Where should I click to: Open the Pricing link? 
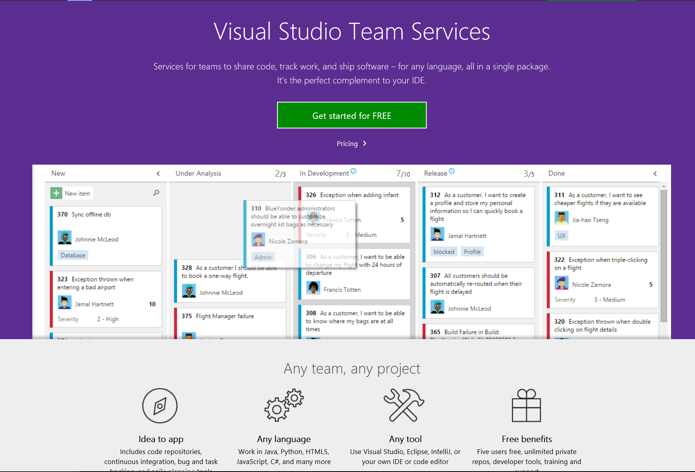point(347,144)
